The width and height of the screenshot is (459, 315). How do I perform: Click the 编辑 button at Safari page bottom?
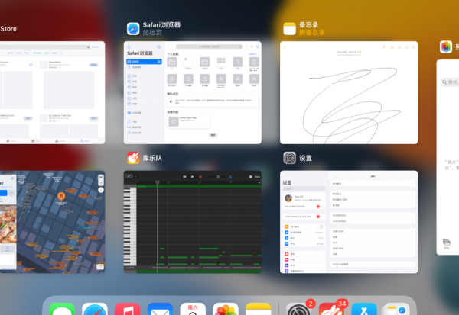(x=213, y=135)
